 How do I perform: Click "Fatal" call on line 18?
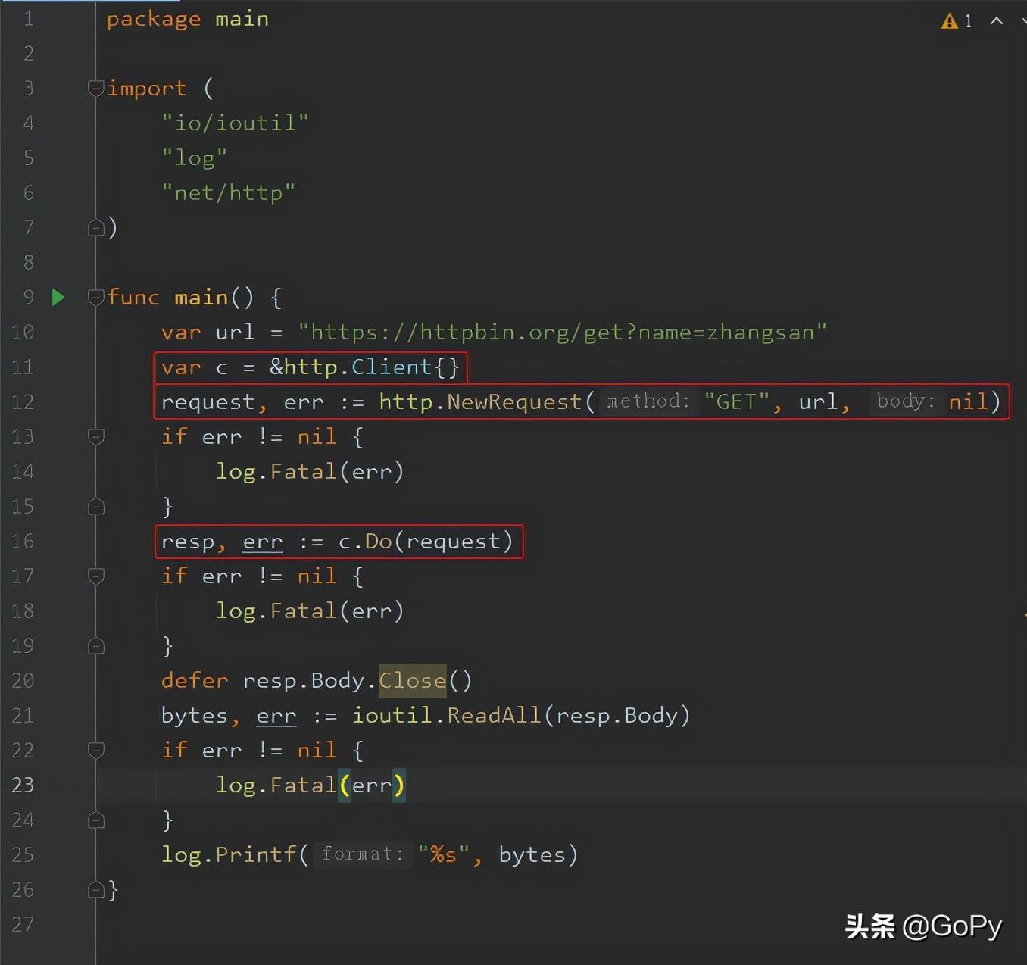pos(303,611)
